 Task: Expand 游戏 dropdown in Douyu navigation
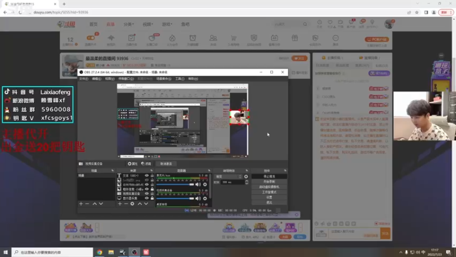click(167, 24)
